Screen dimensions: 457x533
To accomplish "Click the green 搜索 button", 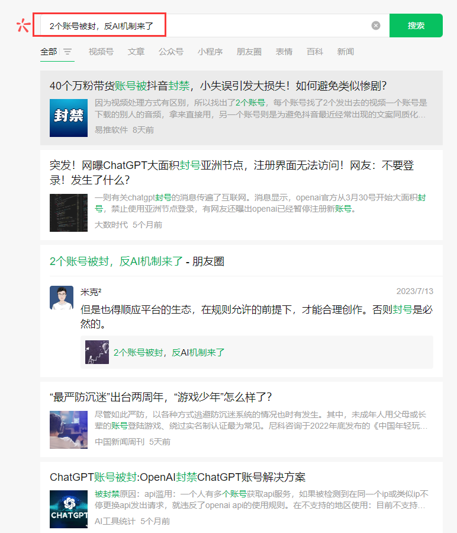I will coord(416,25).
